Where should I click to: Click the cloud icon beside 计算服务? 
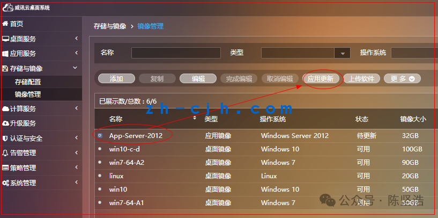pyautogui.click(x=5, y=108)
